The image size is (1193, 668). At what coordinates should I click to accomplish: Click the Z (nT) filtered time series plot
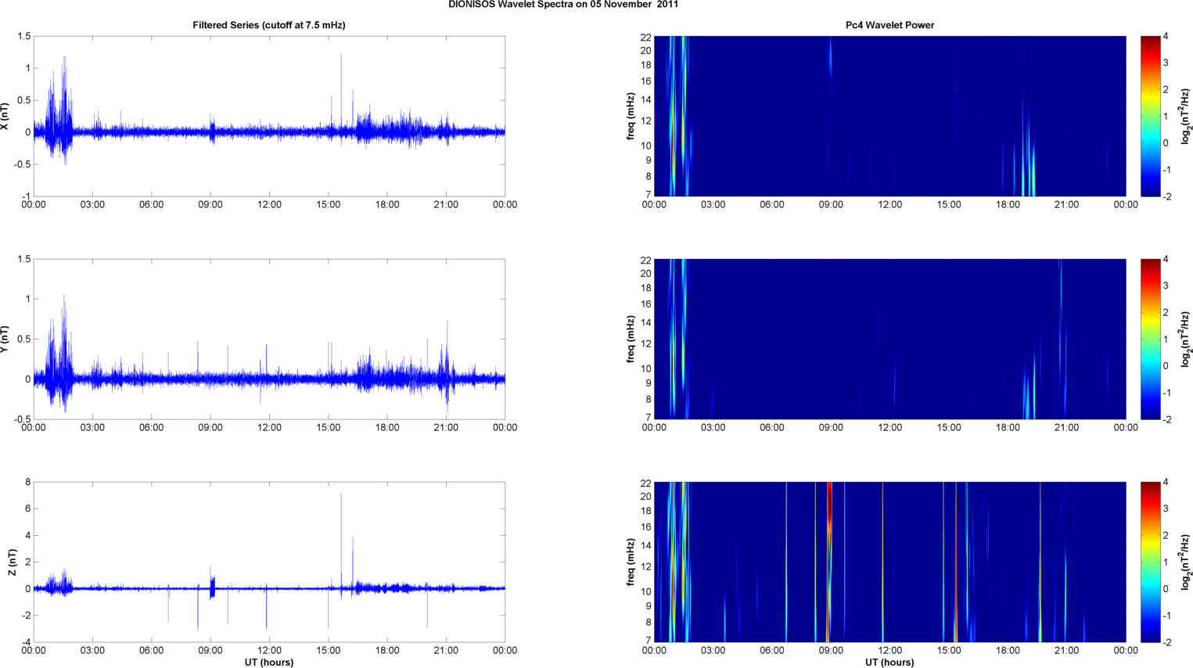(269, 562)
